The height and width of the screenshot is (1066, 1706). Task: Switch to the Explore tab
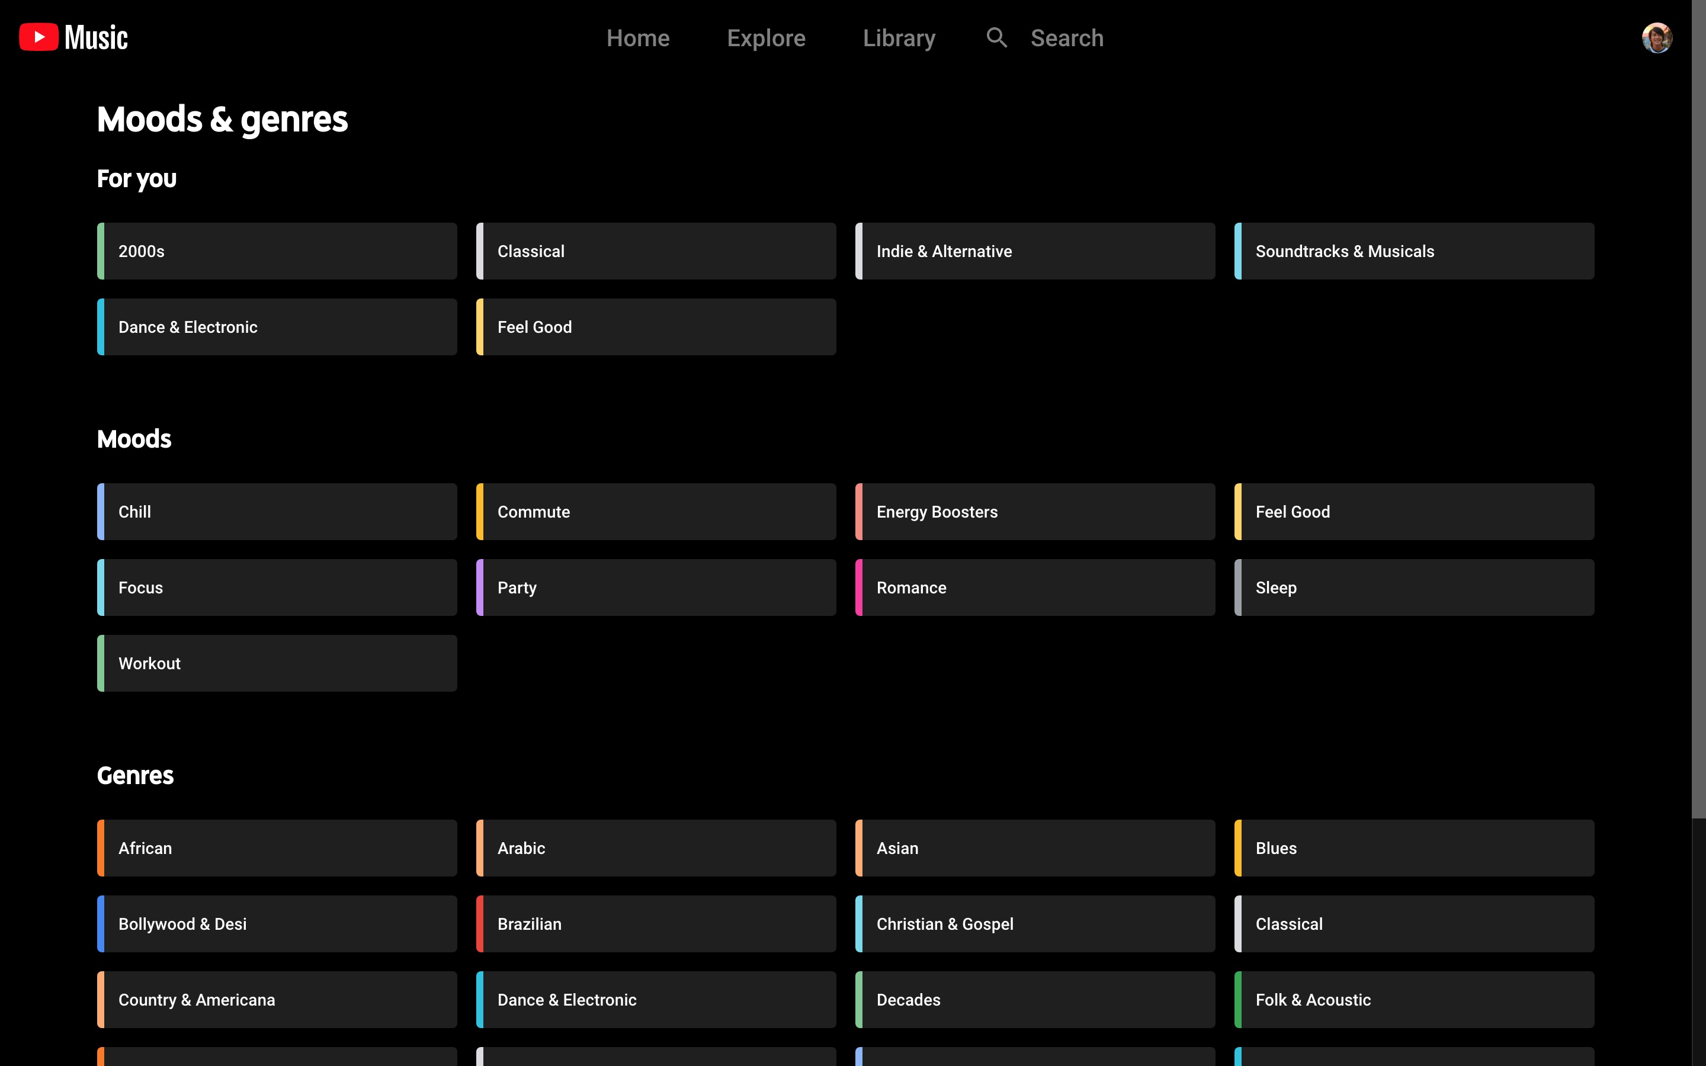765,37
